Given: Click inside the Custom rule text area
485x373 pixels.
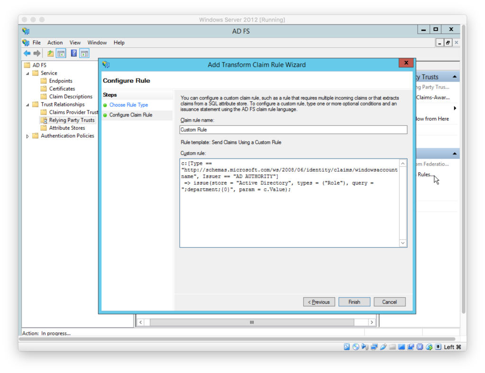Looking at the screenshot, I should [289, 203].
